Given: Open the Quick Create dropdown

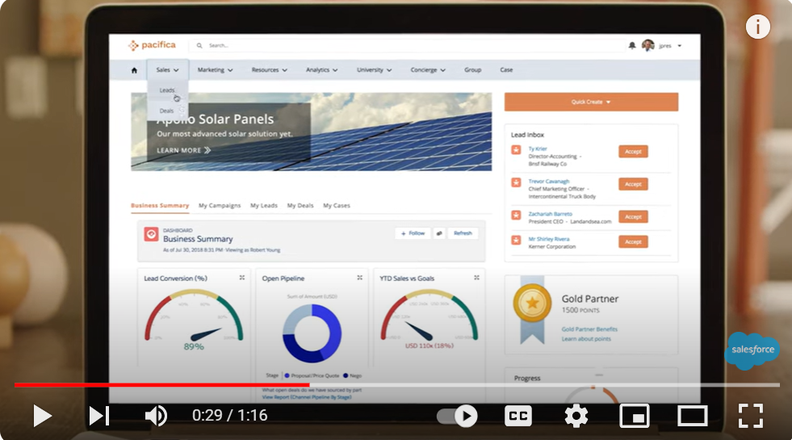Looking at the screenshot, I should pyautogui.click(x=591, y=102).
